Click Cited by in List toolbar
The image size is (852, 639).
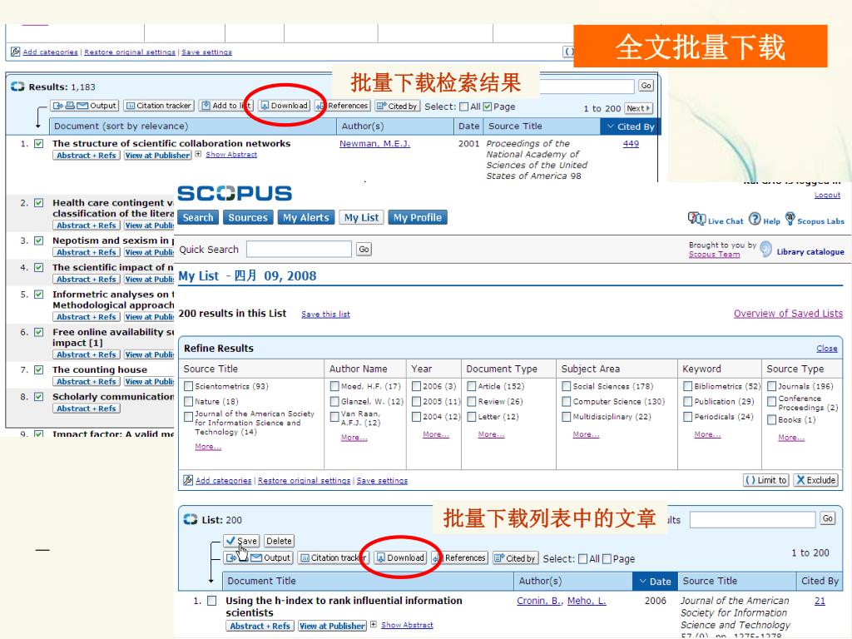pyautogui.click(x=515, y=558)
